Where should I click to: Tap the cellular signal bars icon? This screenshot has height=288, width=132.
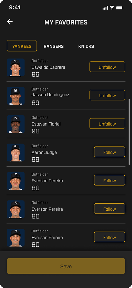pos(105,8)
